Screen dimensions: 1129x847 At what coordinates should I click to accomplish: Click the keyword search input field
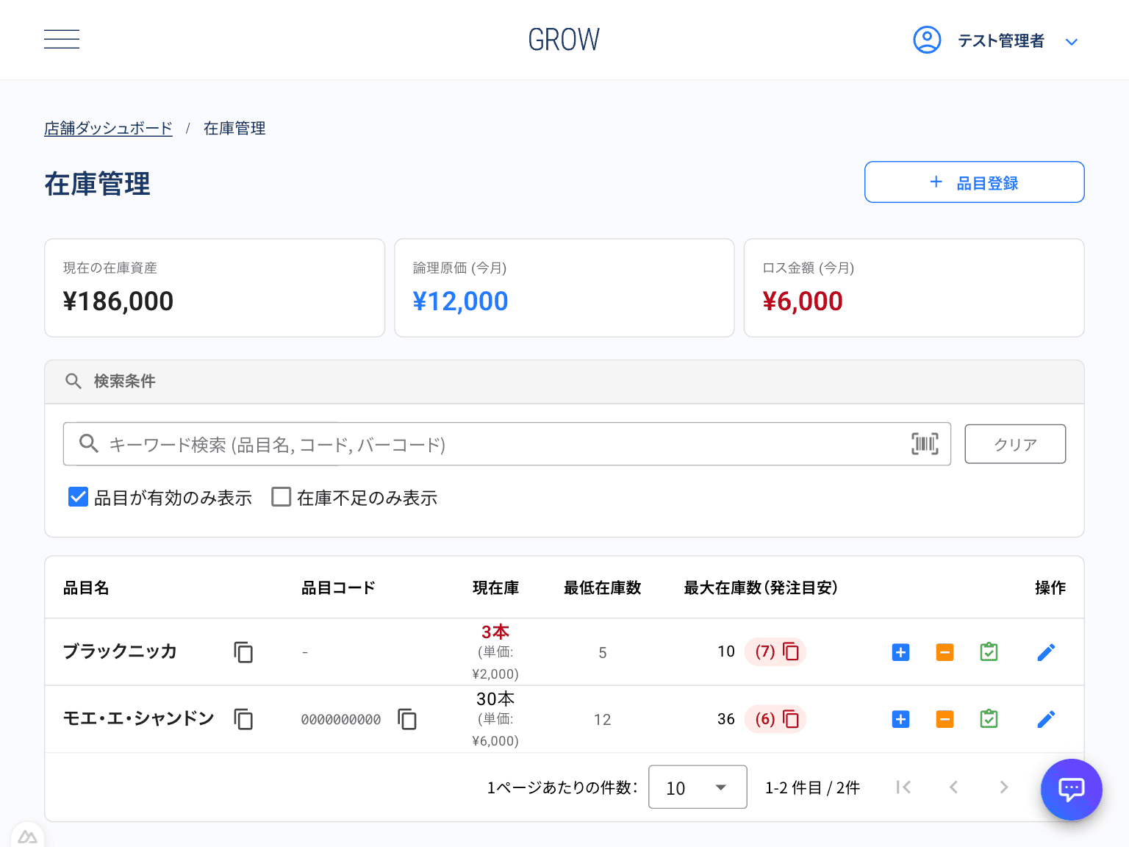tap(441, 444)
